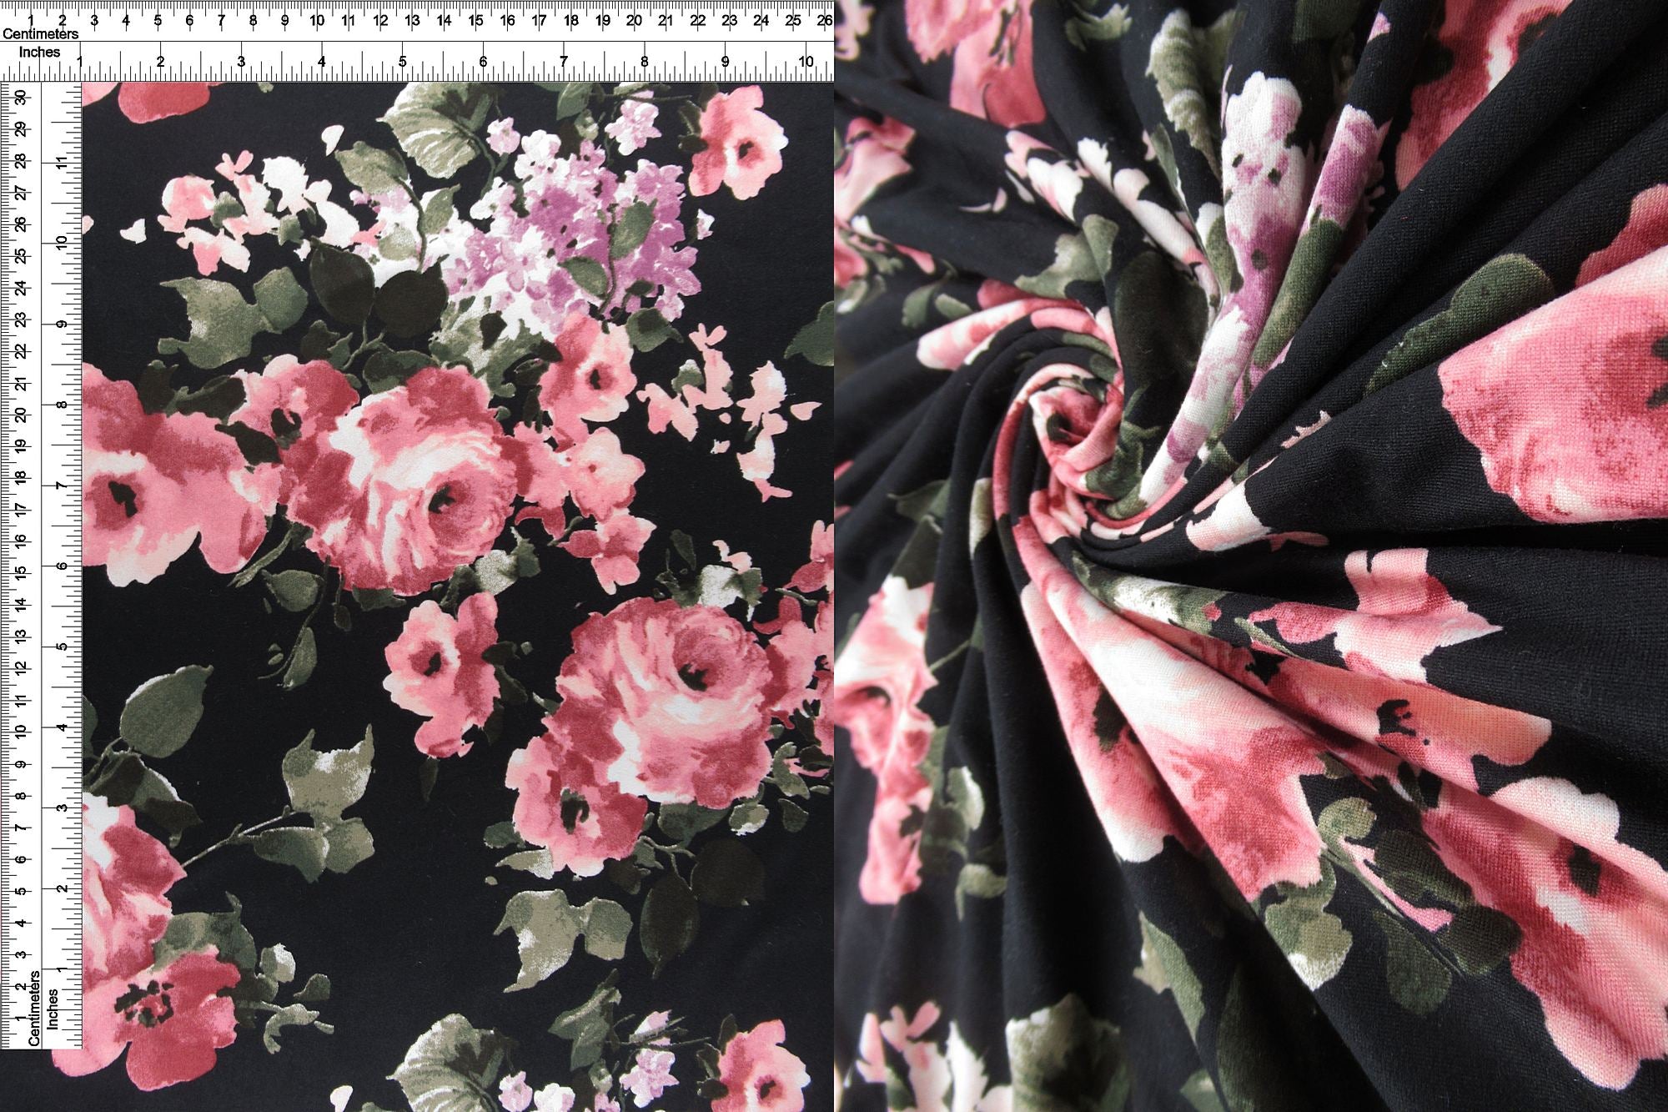The width and height of the screenshot is (1668, 1112).
Task: Click number 26 on the horizontal centimeter scale
Action: [x=824, y=18]
